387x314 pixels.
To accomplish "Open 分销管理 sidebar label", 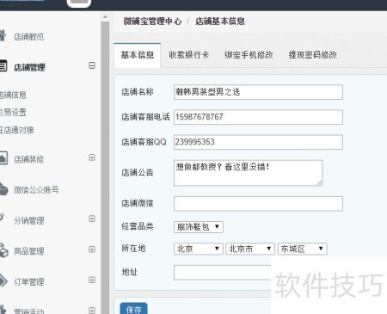I will point(29,220).
